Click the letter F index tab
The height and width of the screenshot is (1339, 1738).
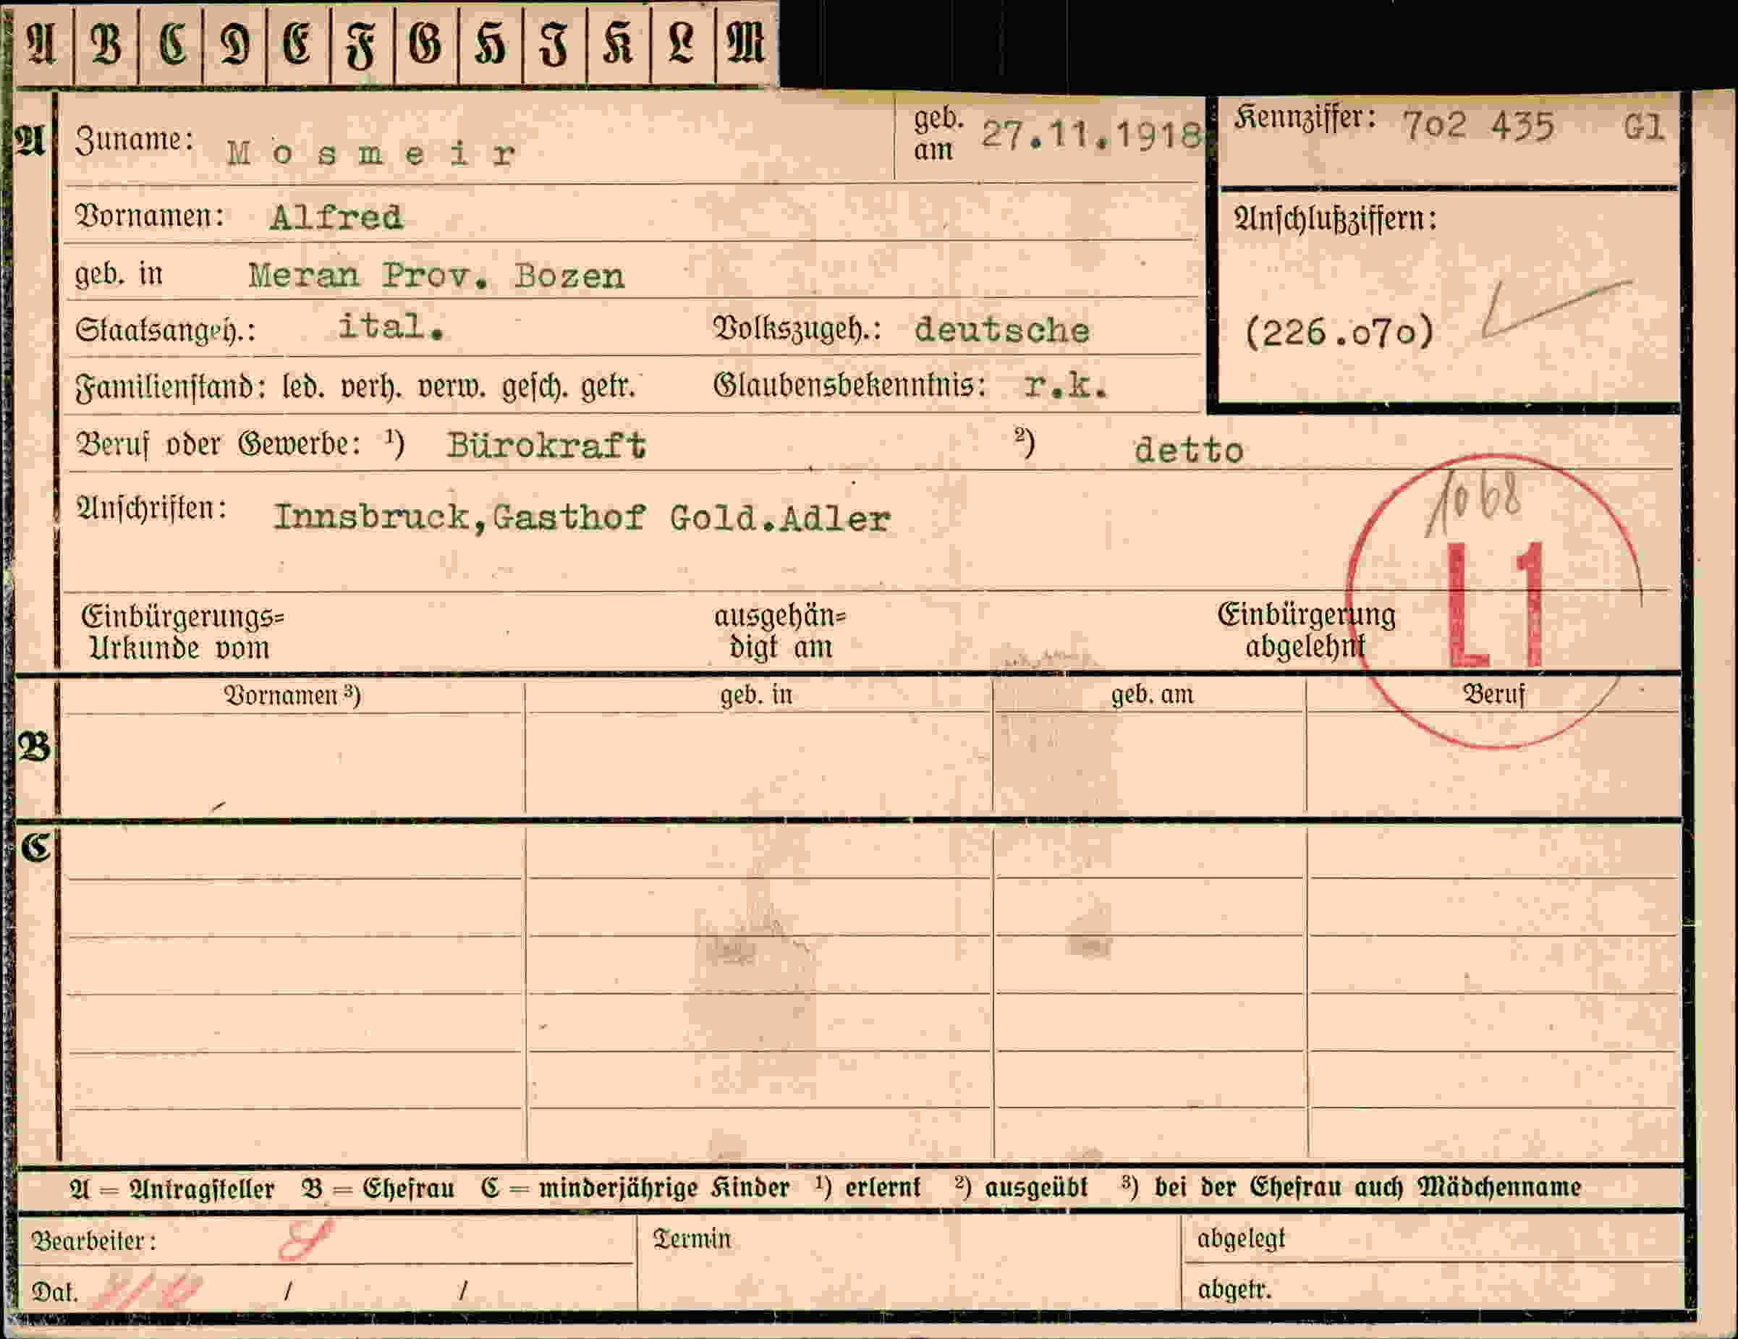(361, 43)
